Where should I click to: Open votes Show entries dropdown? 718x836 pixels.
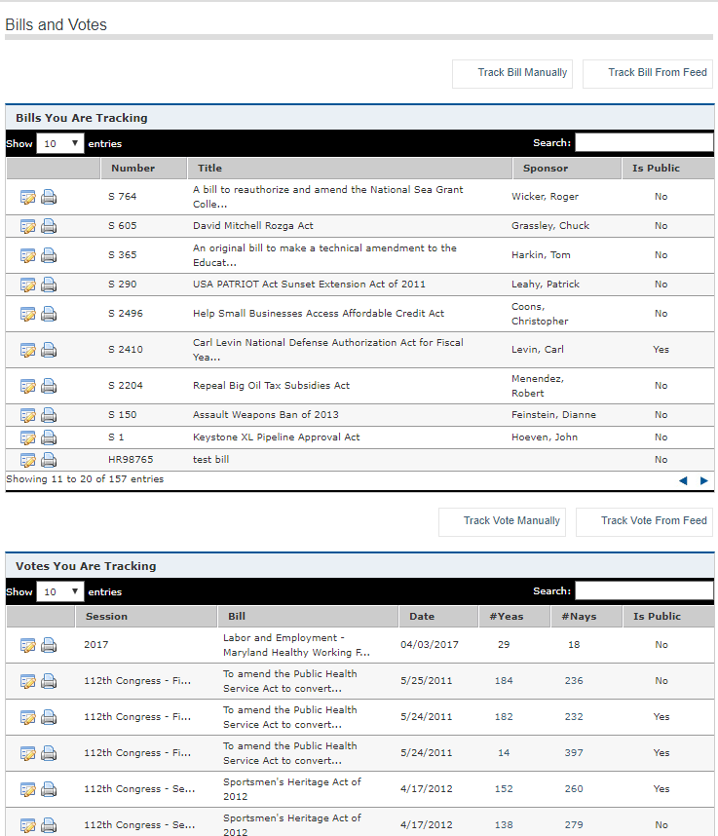60,591
